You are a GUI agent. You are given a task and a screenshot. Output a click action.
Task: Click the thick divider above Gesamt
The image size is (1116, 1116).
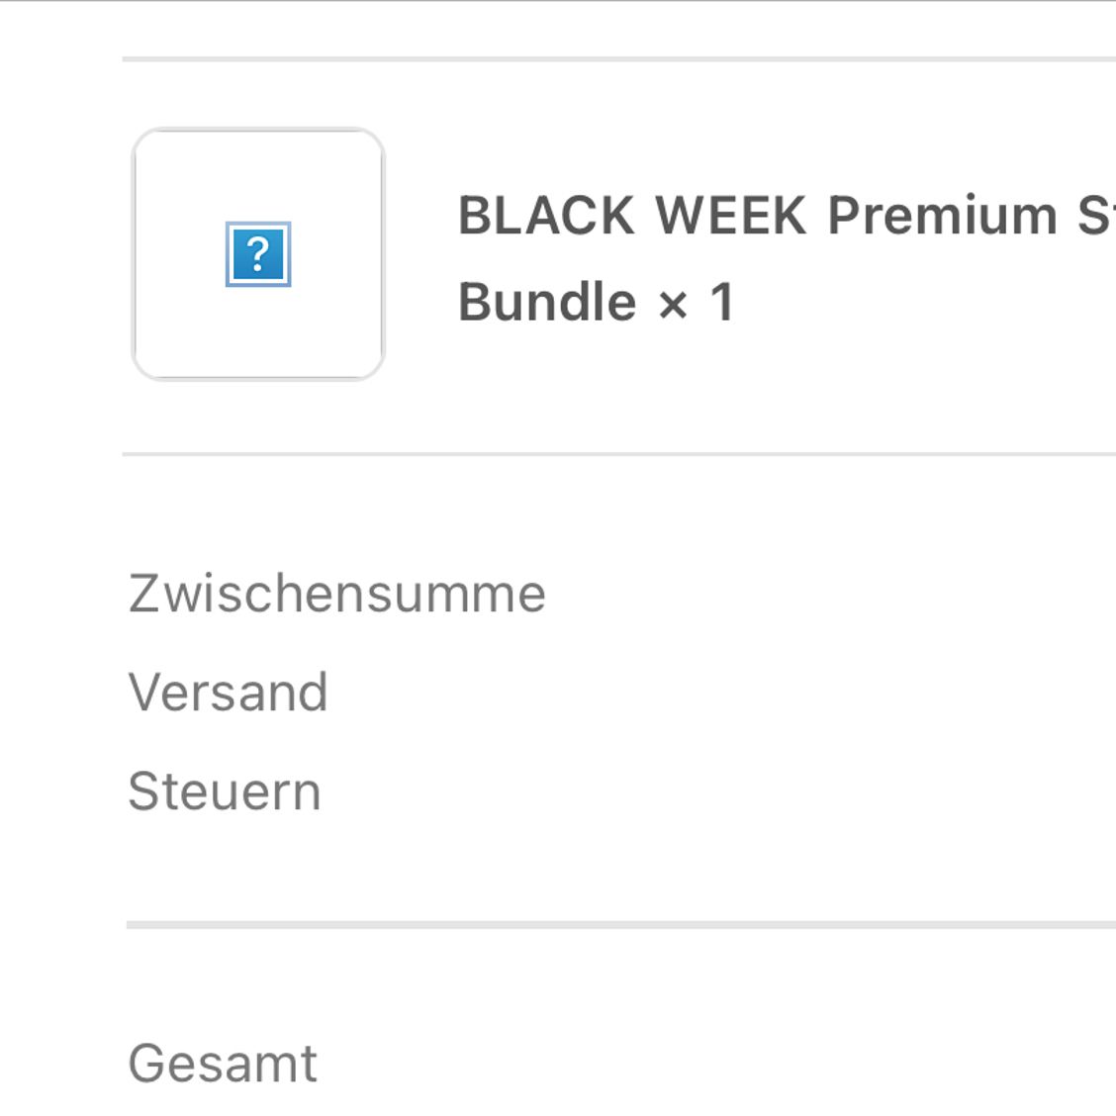point(620,925)
